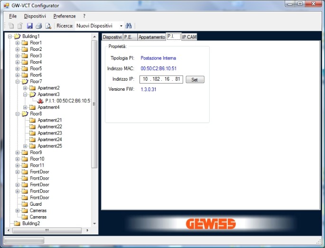Viewport: 325px width, 248px height.
Task: Collapse the Floor8 tree node
Action: click(18, 114)
